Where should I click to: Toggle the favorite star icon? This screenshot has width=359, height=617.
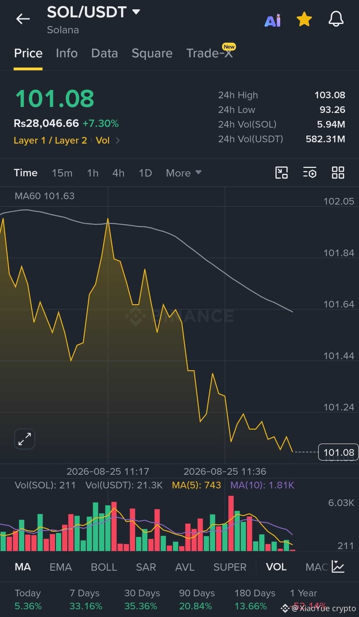click(x=304, y=19)
